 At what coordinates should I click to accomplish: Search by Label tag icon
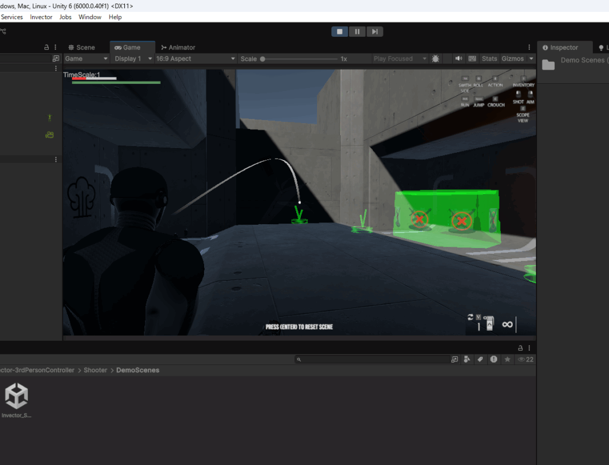480,359
